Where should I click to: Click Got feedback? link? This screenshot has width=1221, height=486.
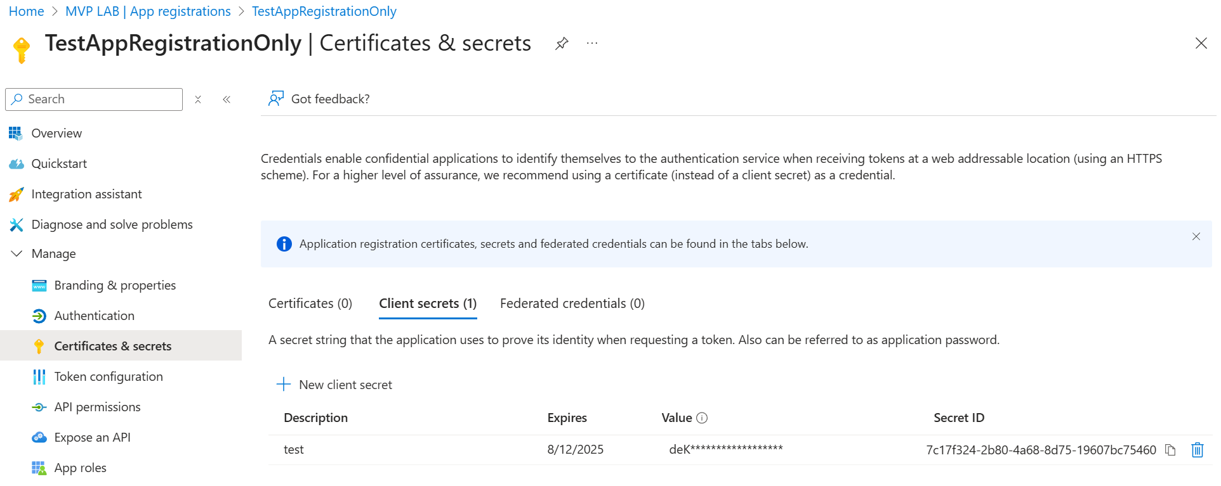330,99
